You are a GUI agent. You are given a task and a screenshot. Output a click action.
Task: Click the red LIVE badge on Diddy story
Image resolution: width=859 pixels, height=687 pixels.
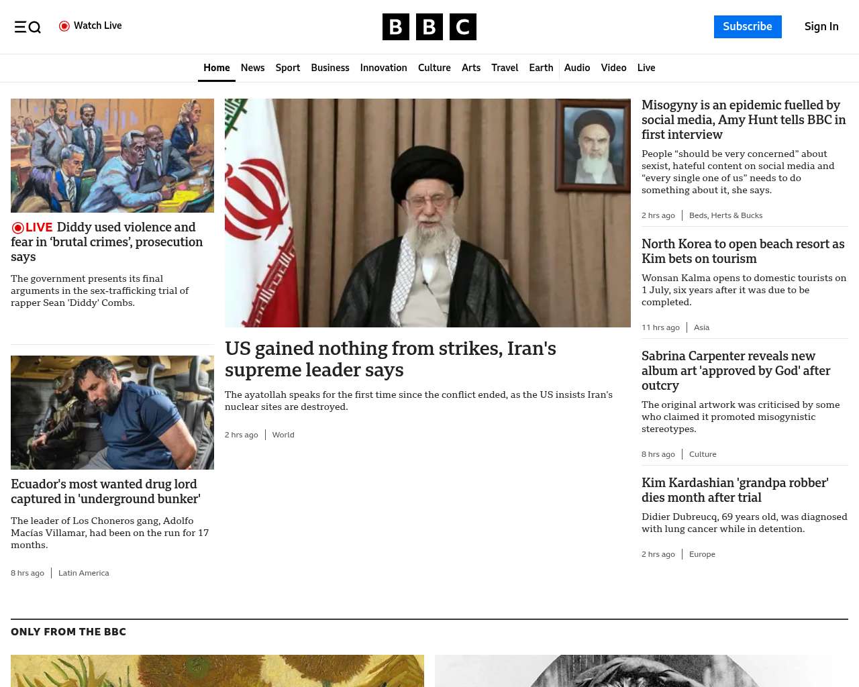click(32, 227)
